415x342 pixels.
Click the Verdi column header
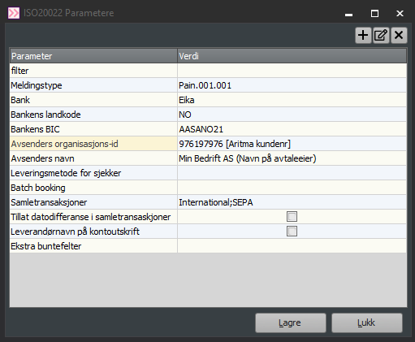click(x=292, y=56)
